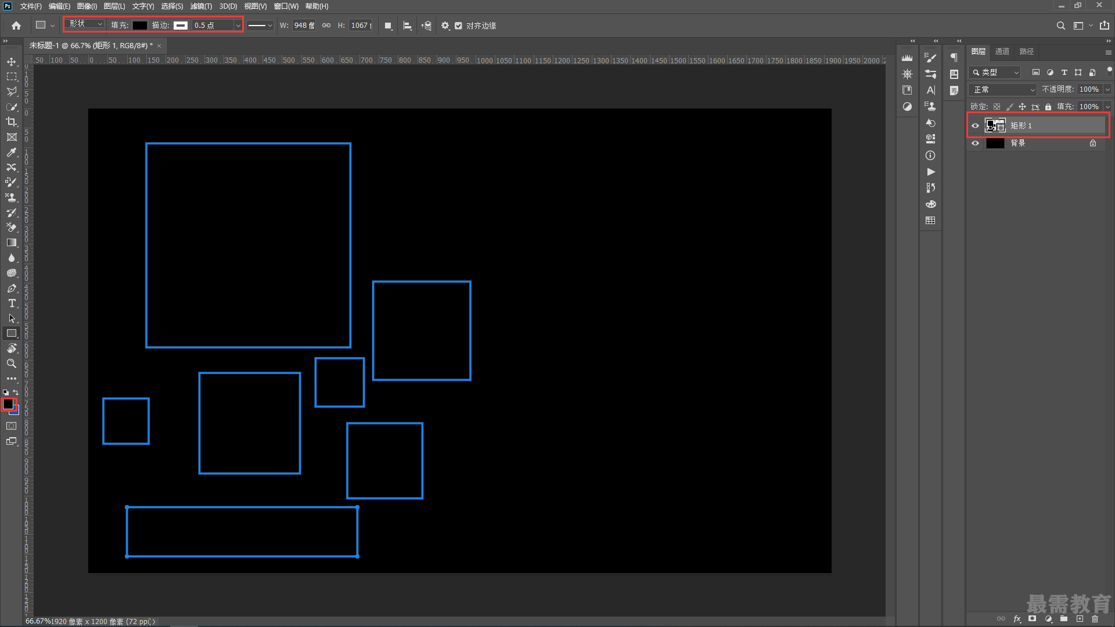Open the 形状 tool mode dropdown
This screenshot has height=627, width=1115.
(85, 24)
